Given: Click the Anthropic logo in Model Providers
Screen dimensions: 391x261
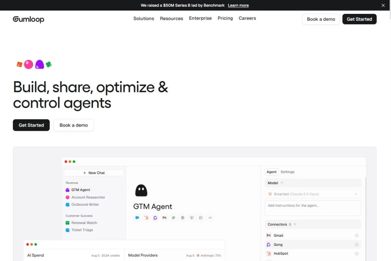Looking at the screenshot, I should (198, 255).
